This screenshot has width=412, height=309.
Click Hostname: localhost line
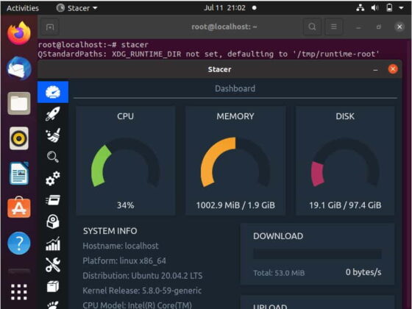(x=121, y=246)
